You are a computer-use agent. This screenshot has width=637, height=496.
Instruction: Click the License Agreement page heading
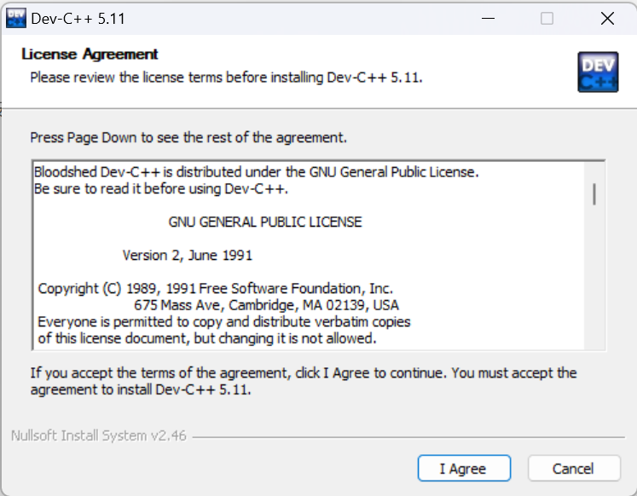coord(90,54)
